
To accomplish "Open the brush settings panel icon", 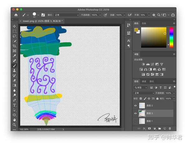I will [x=43, y=15].
